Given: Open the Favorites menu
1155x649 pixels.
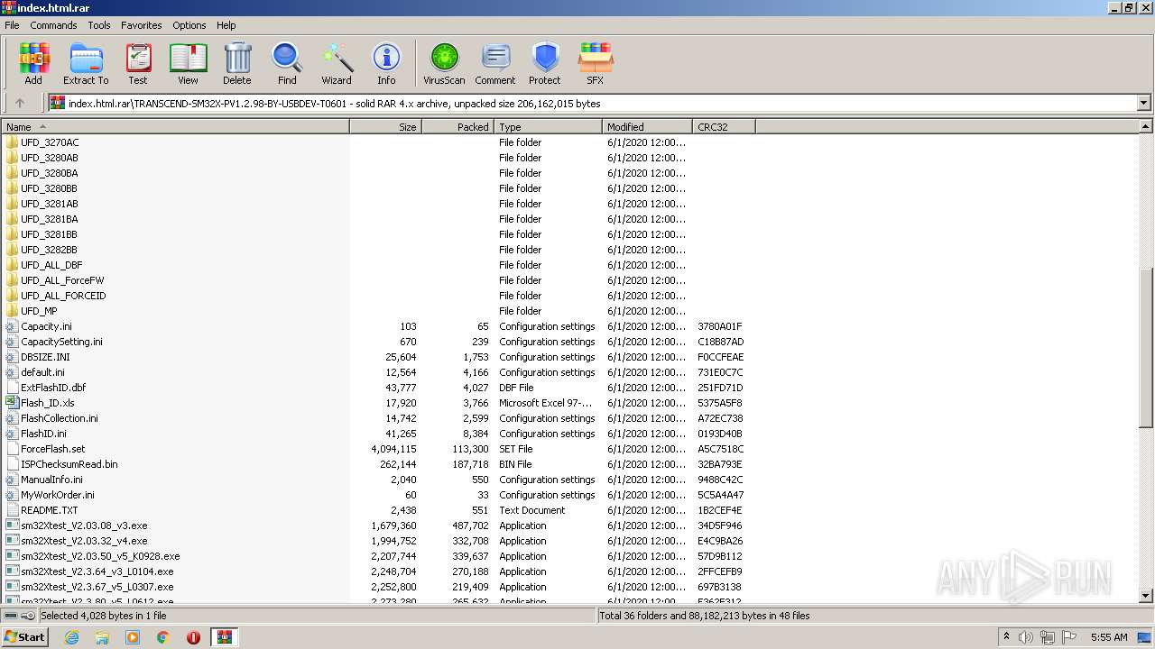Looking at the screenshot, I should 142,25.
